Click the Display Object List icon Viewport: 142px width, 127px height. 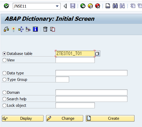click(x=28, y=29)
